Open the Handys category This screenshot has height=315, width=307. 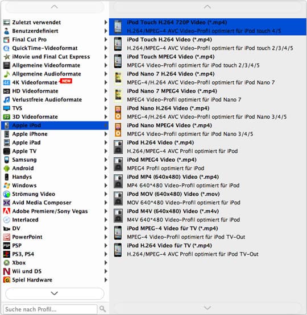pyautogui.click(x=55, y=177)
